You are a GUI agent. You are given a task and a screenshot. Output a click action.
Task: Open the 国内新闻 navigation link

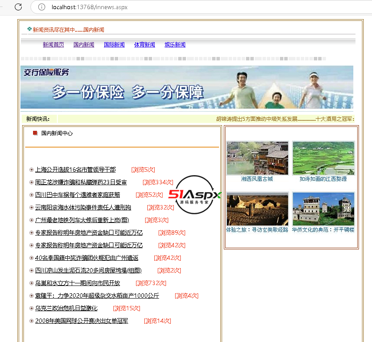pos(84,45)
